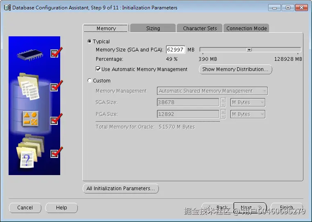Click the memory chip illustration icon
The image size is (312, 222).
pyautogui.click(x=30, y=55)
